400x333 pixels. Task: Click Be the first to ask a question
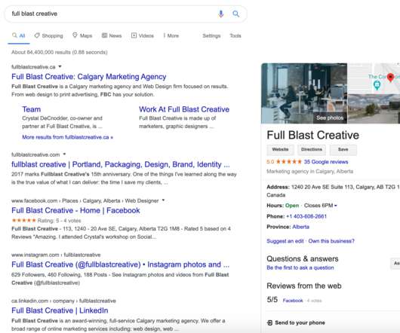pyautogui.click(x=300, y=267)
